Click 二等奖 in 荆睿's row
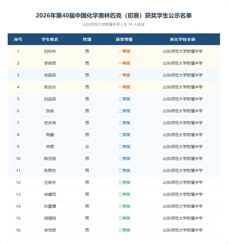The image size is (228, 244). tap(124, 135)
